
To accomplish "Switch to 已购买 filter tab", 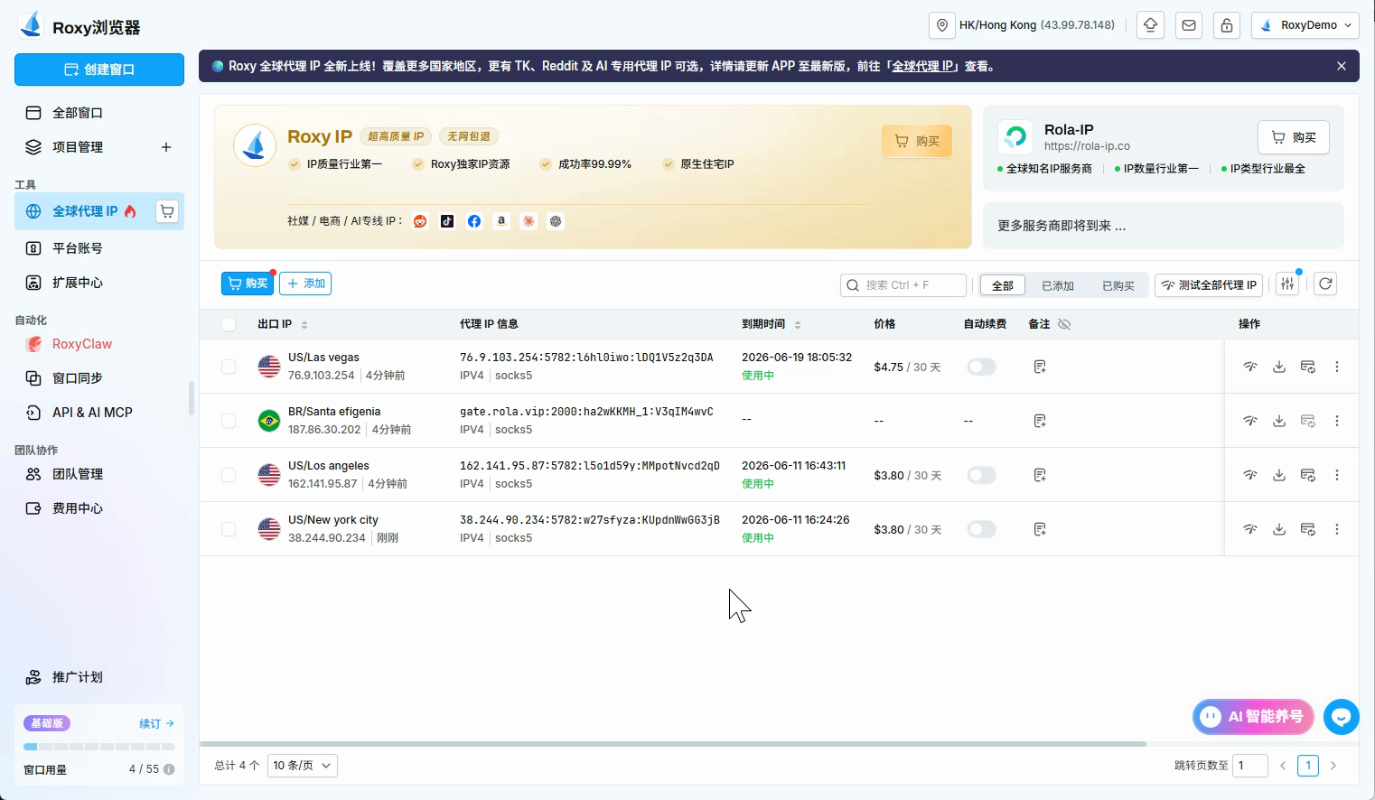I will point(1118,285).
